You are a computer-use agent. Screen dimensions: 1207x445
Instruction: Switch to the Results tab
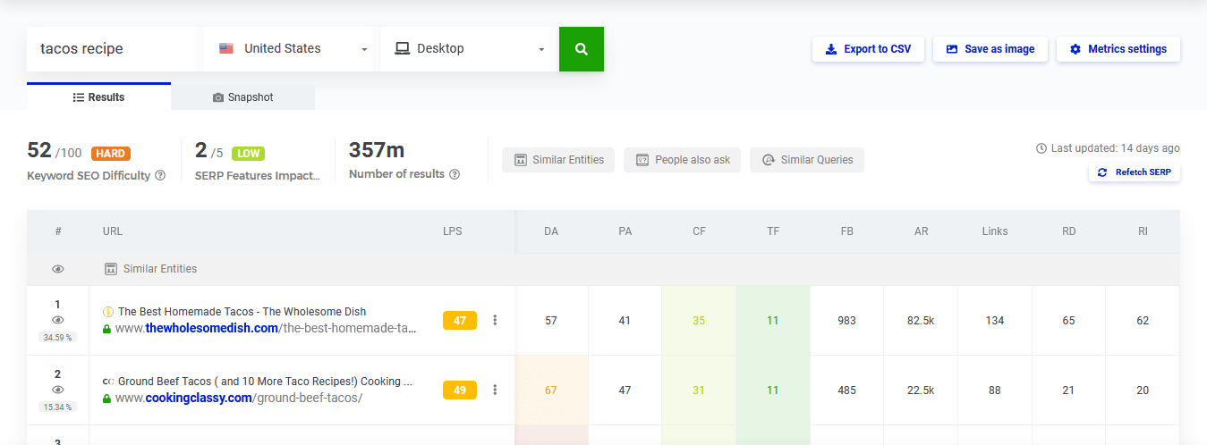pyautogui.click(x=98, y=97)
